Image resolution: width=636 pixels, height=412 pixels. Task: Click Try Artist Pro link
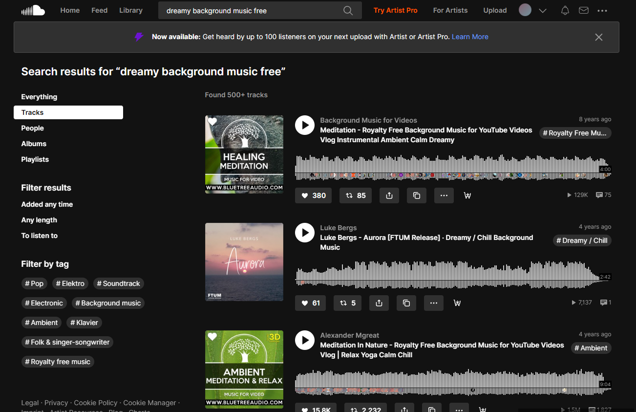click(x=396, y=10)
